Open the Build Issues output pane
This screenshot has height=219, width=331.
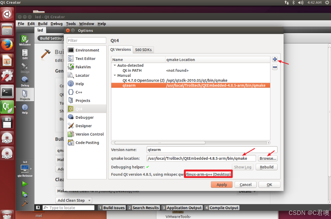pyautogui.click(x=112, y=207)
